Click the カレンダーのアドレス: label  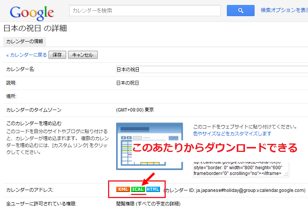pos(30,190)
